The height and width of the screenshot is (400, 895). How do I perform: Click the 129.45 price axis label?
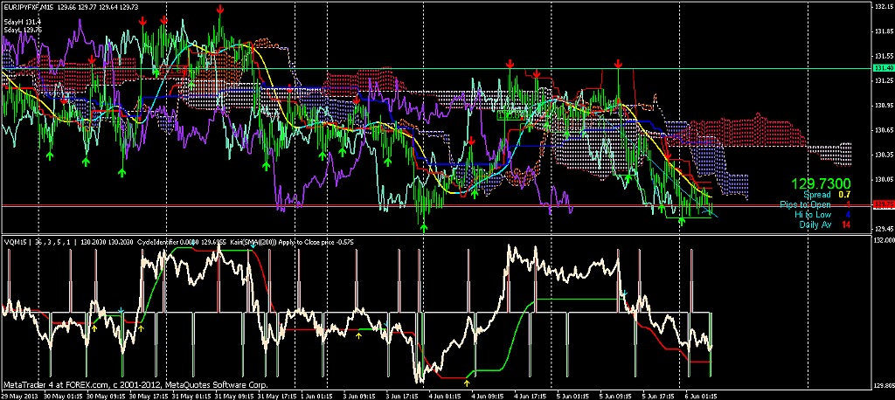[884, 229]
